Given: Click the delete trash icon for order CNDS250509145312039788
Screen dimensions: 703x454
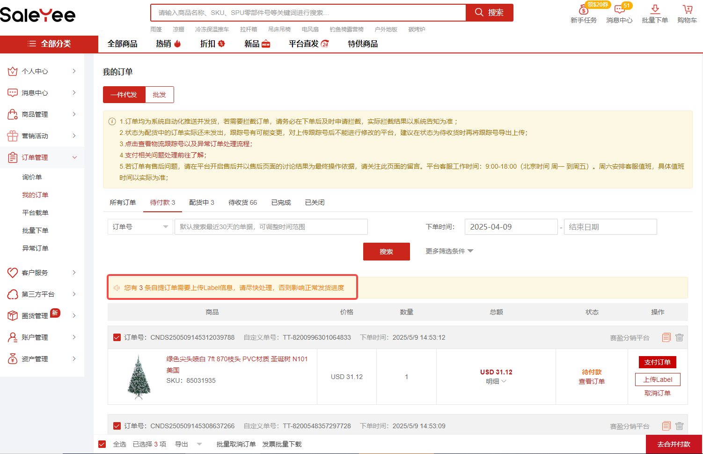Looking at the screenshot, I should (x=679, y=337).
